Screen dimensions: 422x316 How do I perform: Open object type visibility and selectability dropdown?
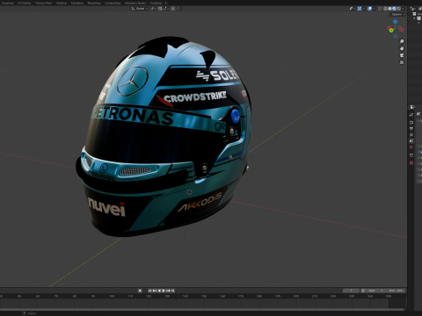click(x=352, y=9)
